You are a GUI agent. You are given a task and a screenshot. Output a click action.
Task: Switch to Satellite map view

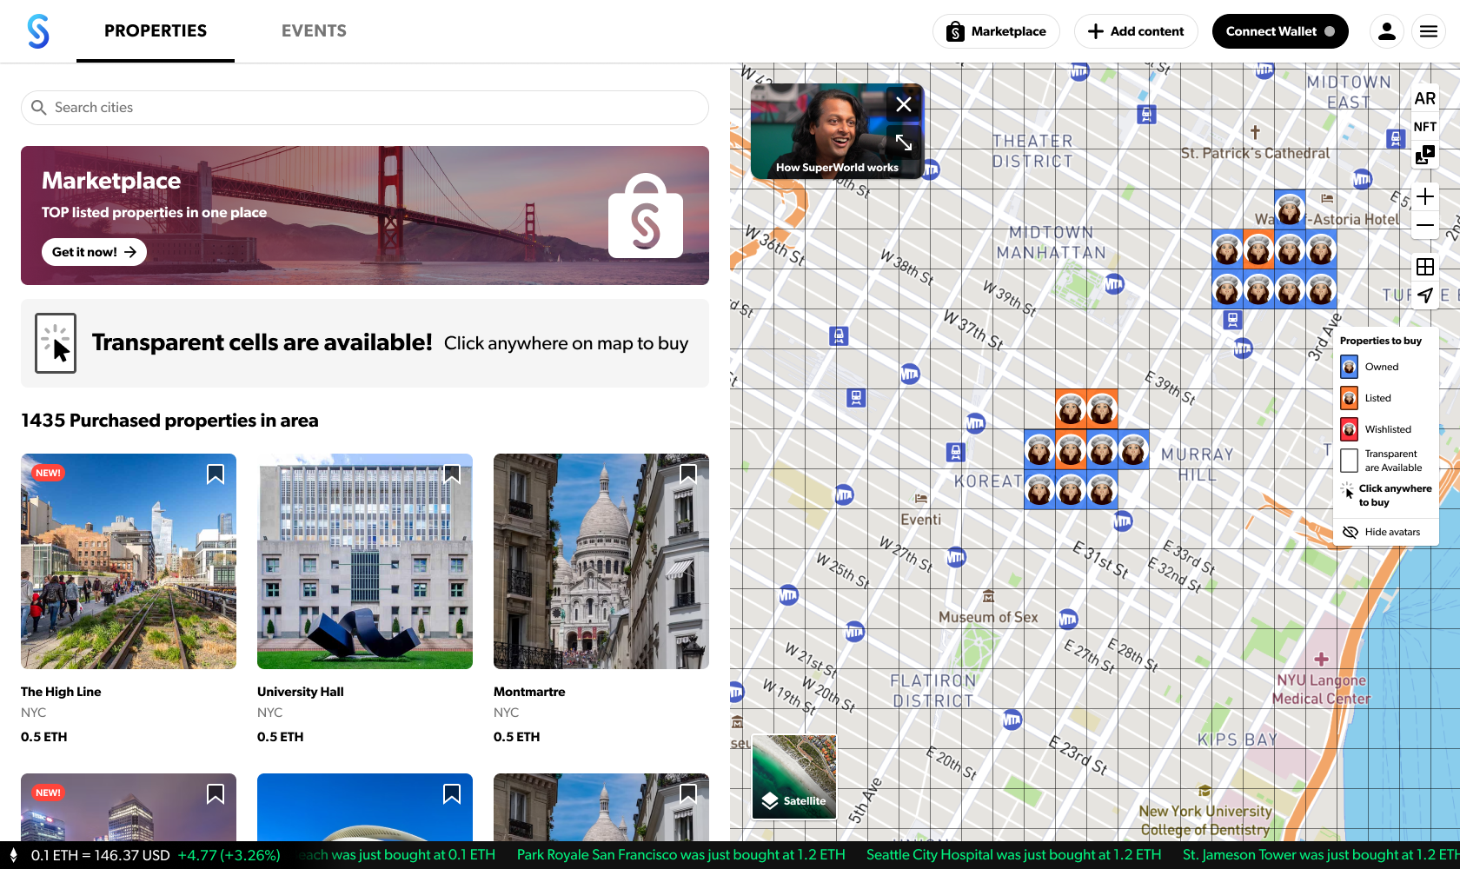[x=794, y=777]
